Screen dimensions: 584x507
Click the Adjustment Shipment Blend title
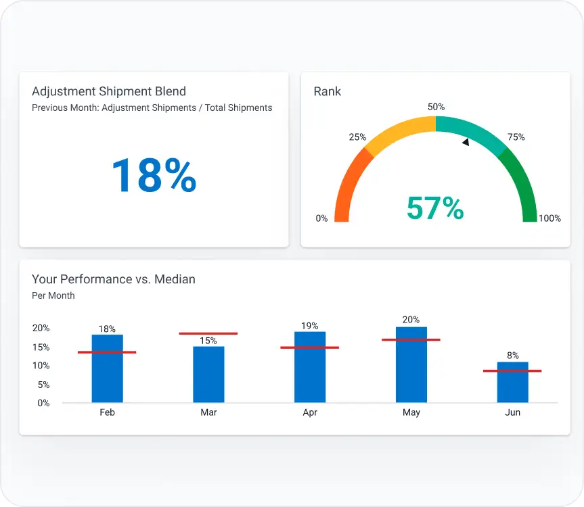(109, 91)
